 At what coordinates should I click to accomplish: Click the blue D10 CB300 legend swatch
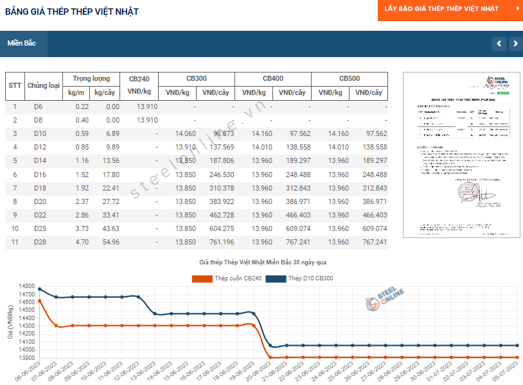click(x=276, y=278)
